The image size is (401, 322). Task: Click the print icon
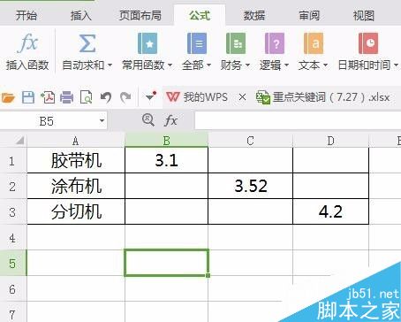(67, 97)
